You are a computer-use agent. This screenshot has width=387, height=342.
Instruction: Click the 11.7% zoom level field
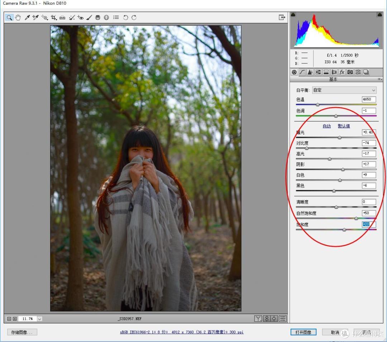point(27,319)
